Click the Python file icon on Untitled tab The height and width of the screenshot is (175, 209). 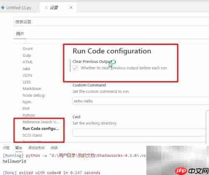click(x=3, y=8)
